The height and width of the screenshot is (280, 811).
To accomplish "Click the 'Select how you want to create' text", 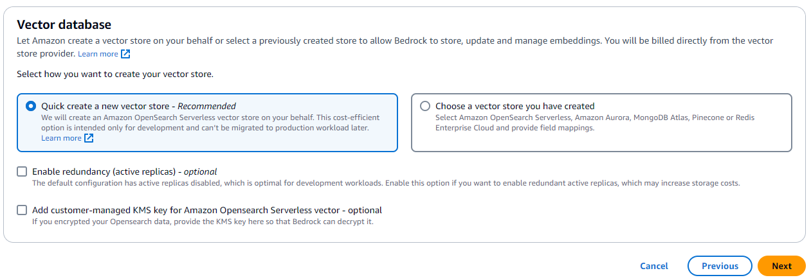I will coord(115,74).
